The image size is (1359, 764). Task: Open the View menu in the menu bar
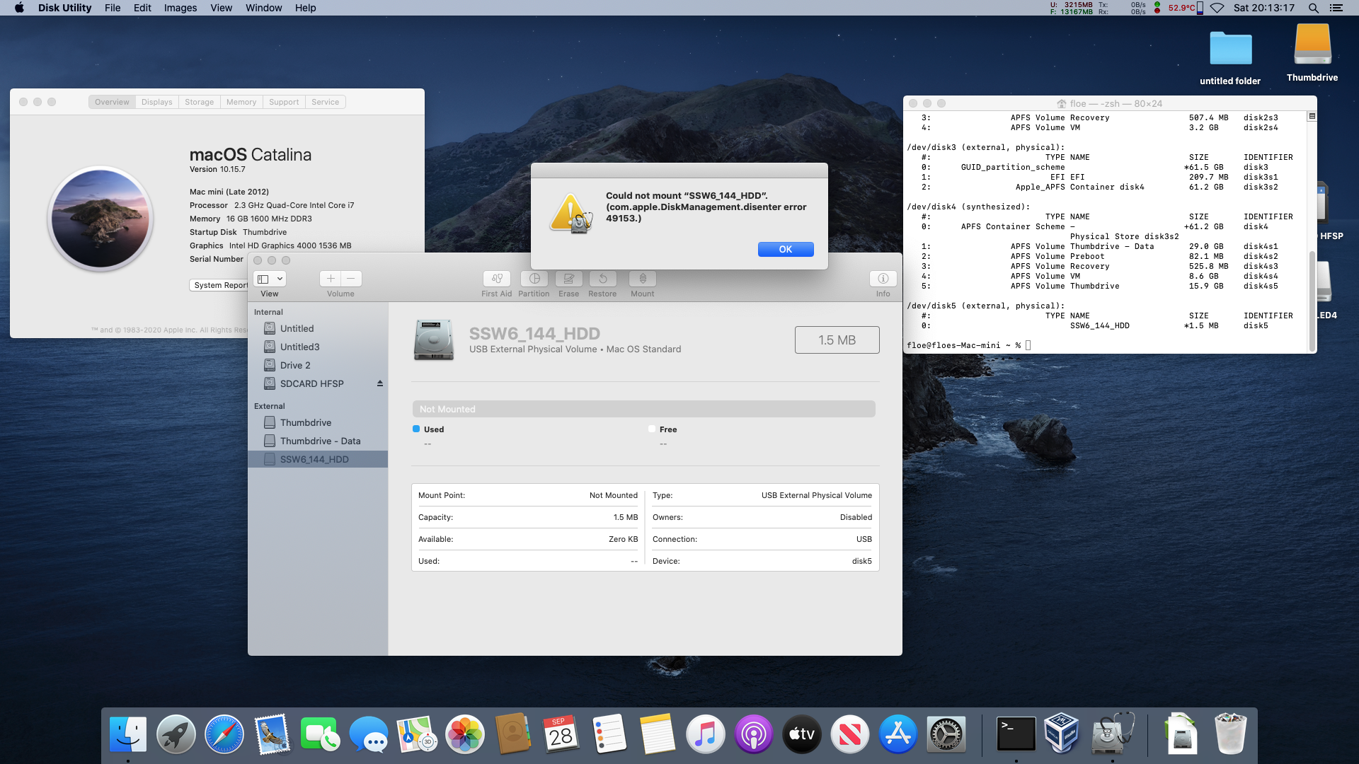point(221,8)
